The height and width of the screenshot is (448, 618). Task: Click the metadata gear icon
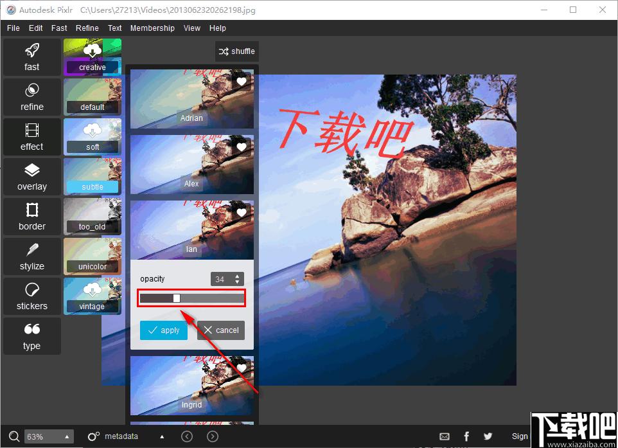[x=93, y=436]
